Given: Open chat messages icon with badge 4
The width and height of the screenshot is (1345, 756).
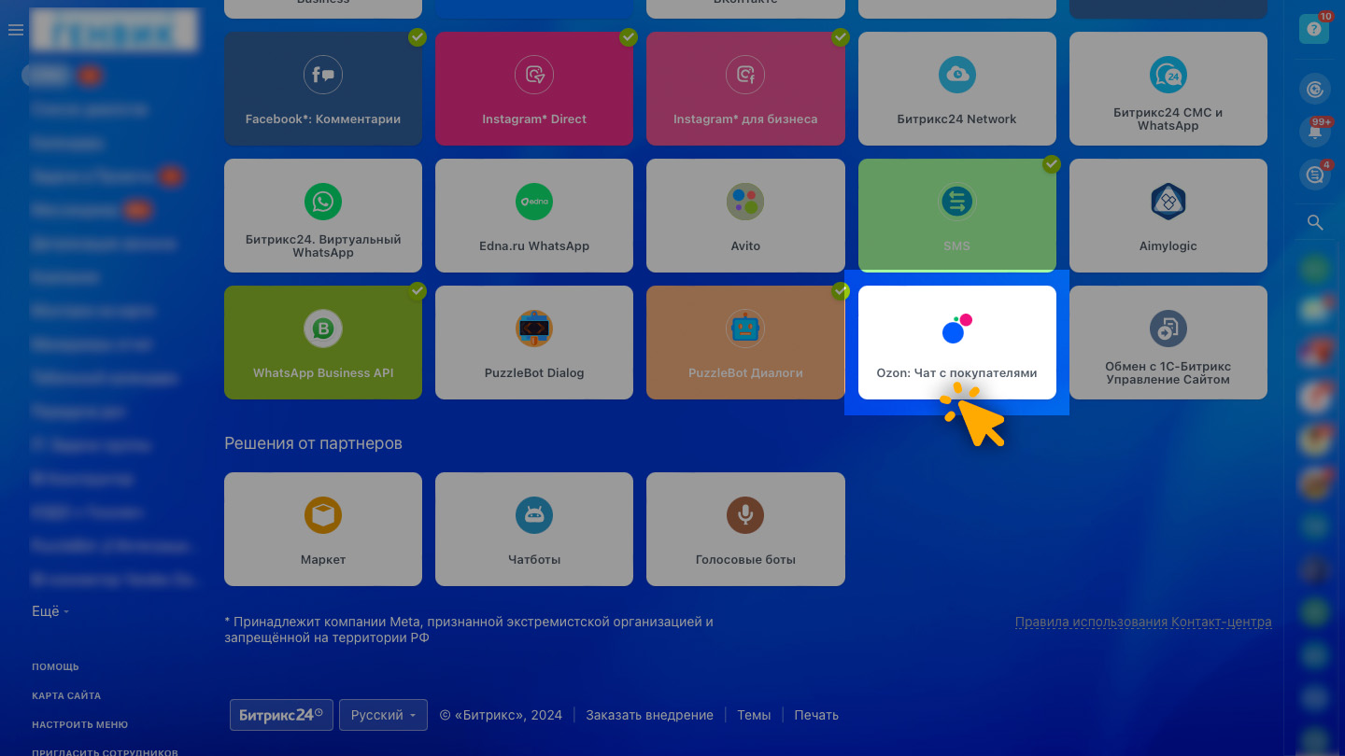Looking at the screenshot, I should 1315,175.
